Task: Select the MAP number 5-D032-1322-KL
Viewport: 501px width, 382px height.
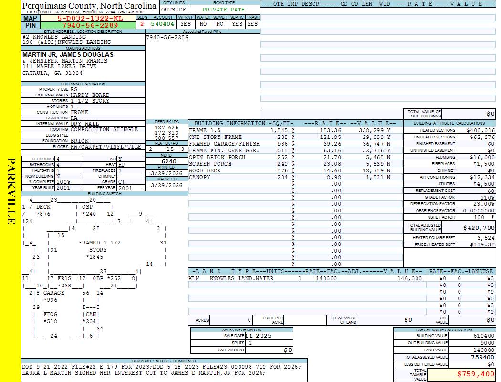Action: [90, 18]
